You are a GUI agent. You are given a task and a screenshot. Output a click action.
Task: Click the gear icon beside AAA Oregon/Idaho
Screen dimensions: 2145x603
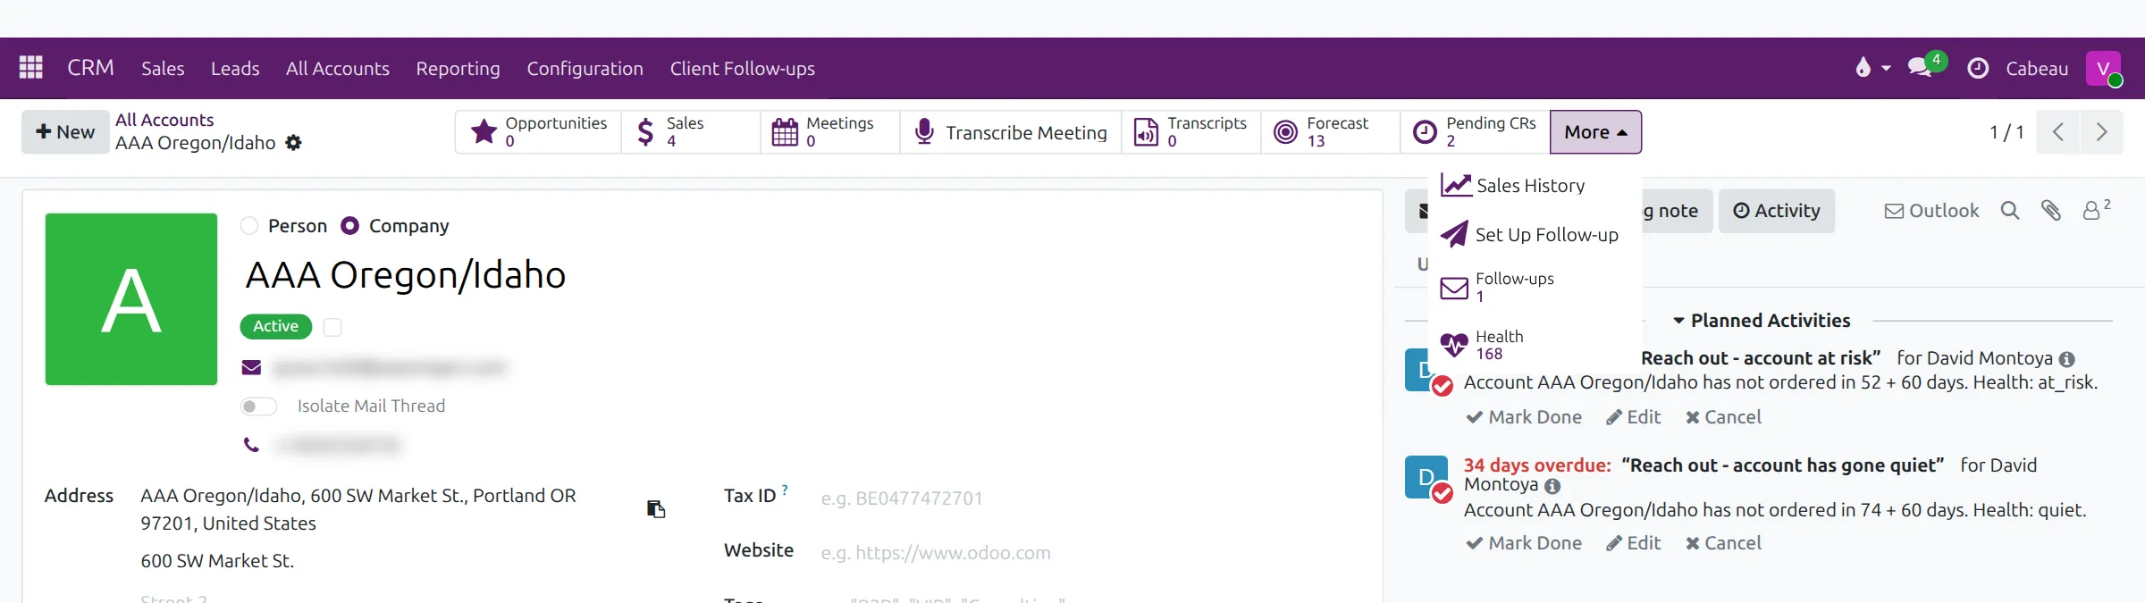[293, 142]
